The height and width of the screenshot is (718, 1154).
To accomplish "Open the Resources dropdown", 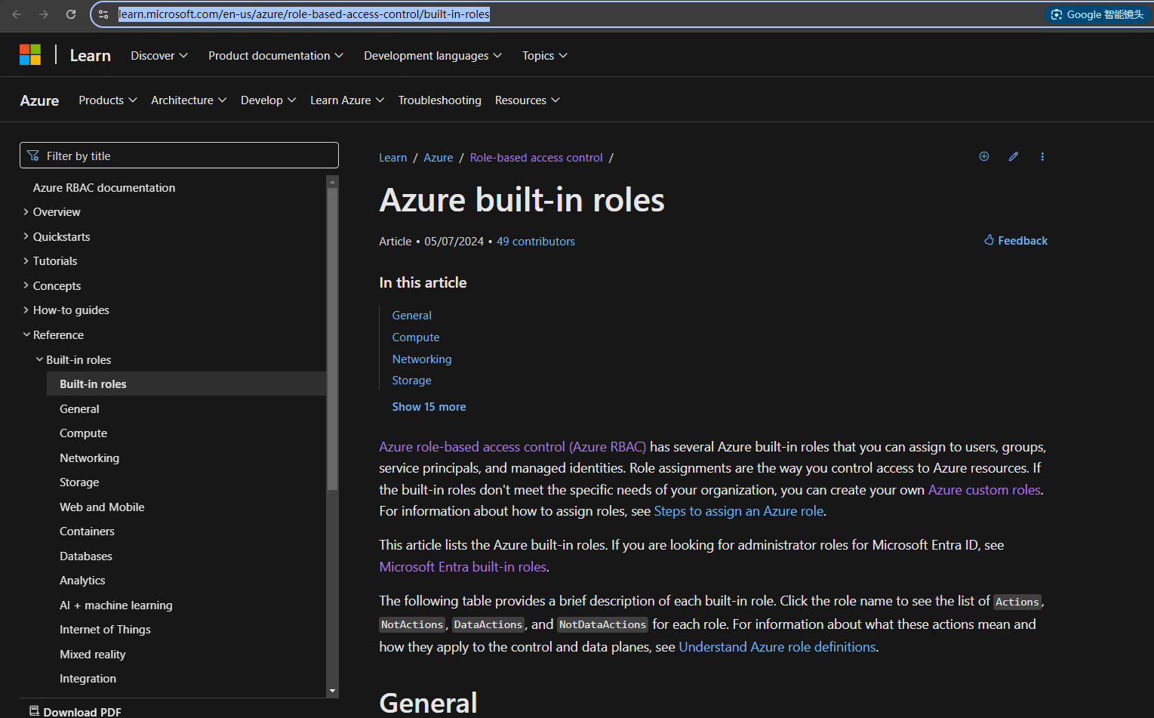I will pyautogui.click(x=528, y=100).
